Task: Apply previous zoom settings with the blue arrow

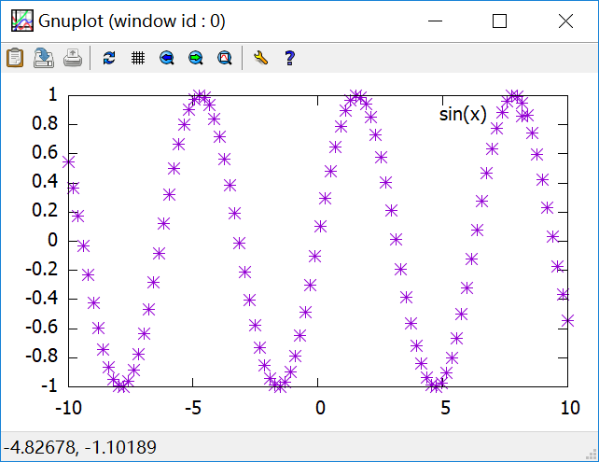Action: pos(167,58)
